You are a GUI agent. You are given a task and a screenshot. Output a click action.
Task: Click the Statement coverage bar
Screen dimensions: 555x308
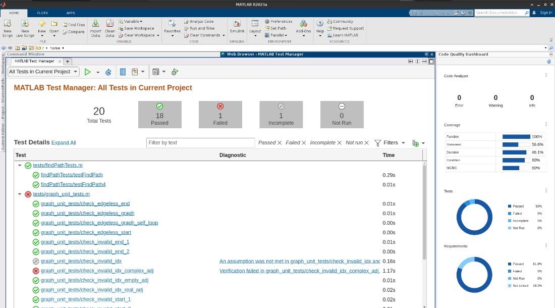[x=510, y=144]
